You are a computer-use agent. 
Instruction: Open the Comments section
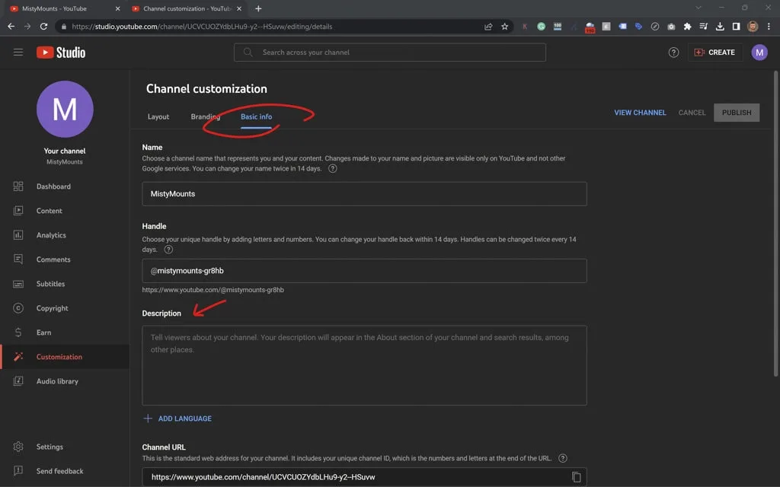pyautogui.click(x=53, y=259)
